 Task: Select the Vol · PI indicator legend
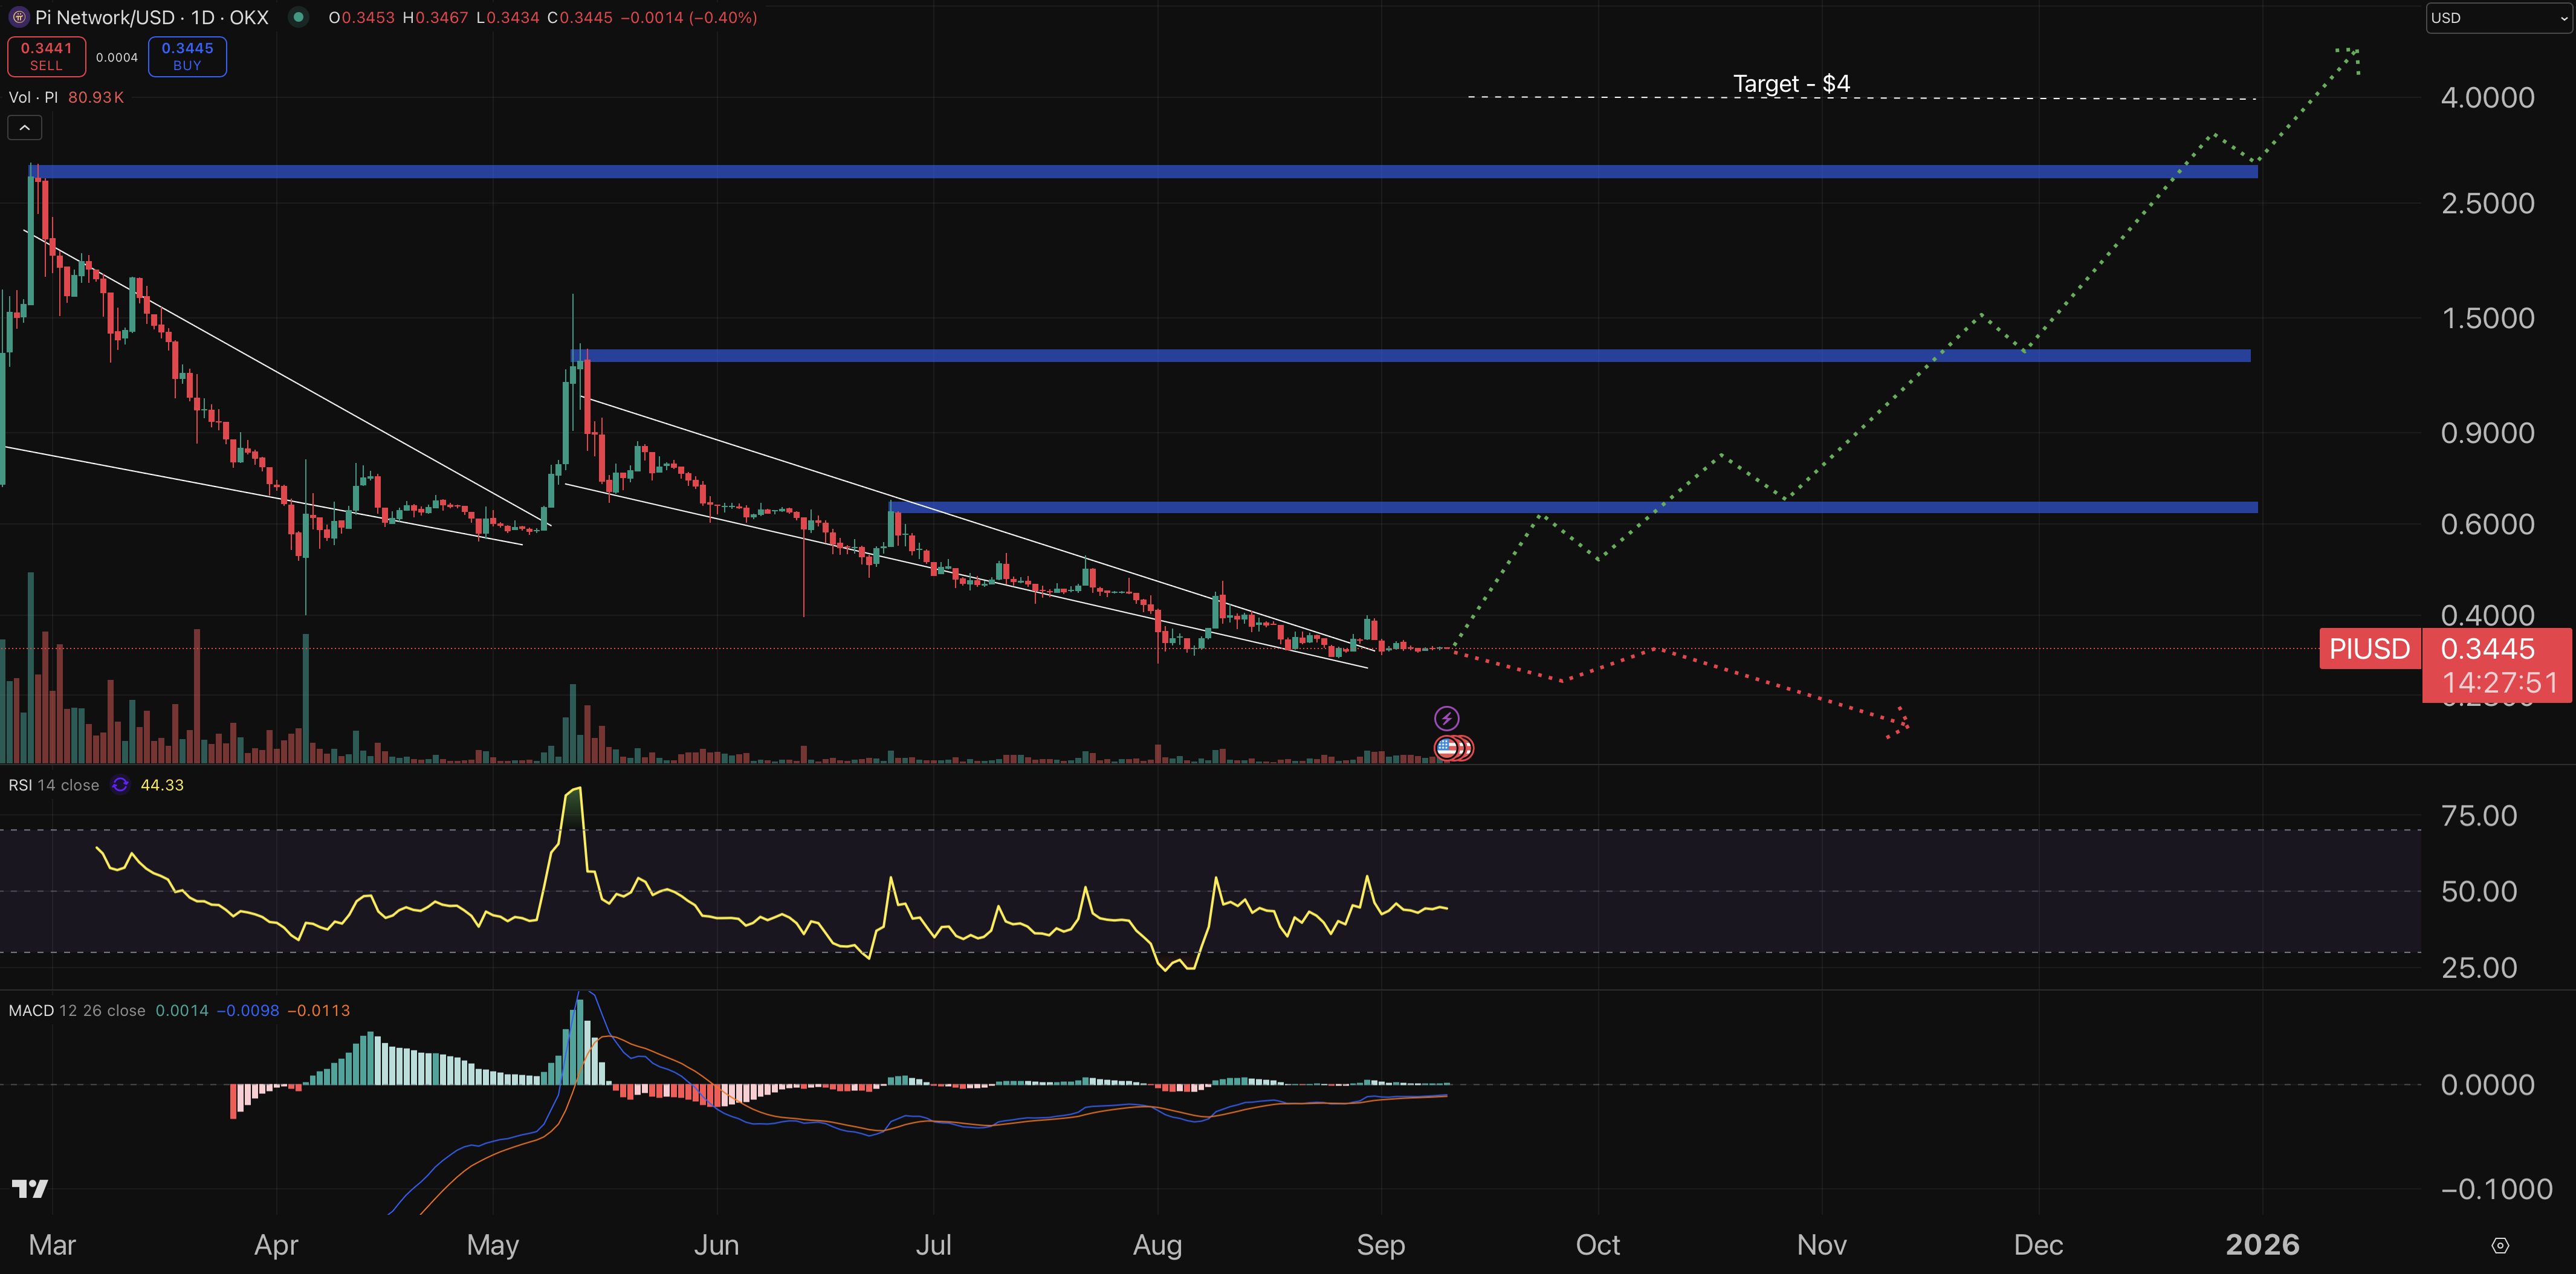(66, 97)
